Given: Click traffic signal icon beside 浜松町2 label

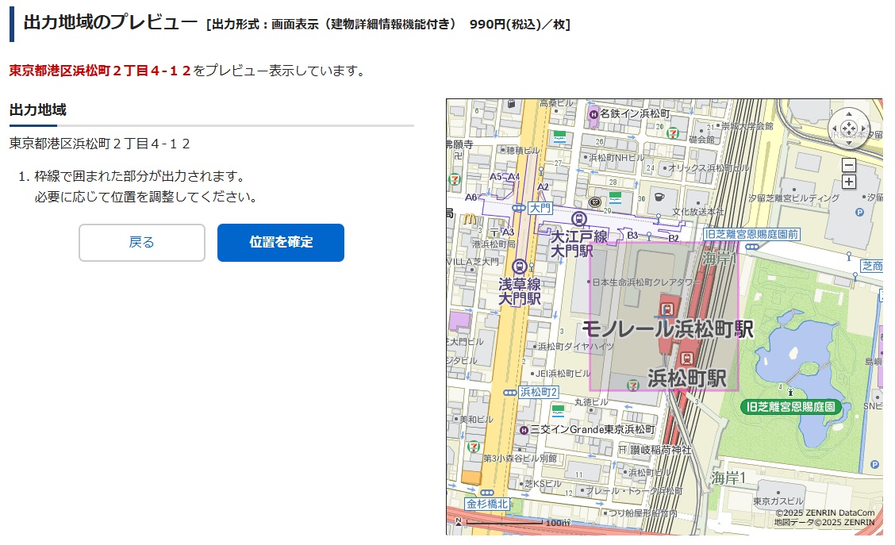Looking at the screenshot, I should pos(509,393).
